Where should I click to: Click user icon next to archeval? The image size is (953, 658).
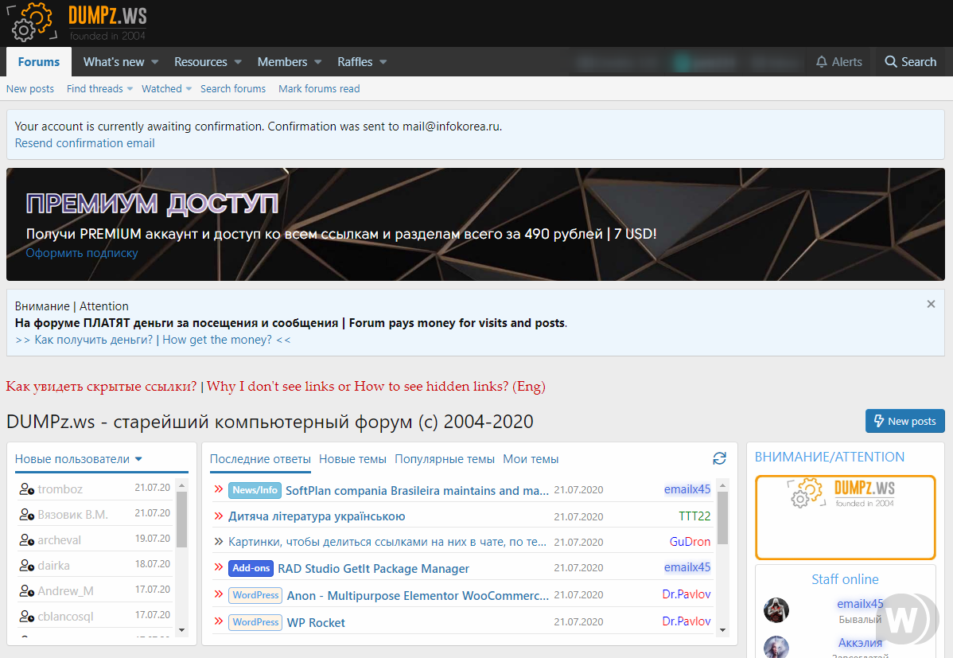pyautogui.click(x=26, y=540)
